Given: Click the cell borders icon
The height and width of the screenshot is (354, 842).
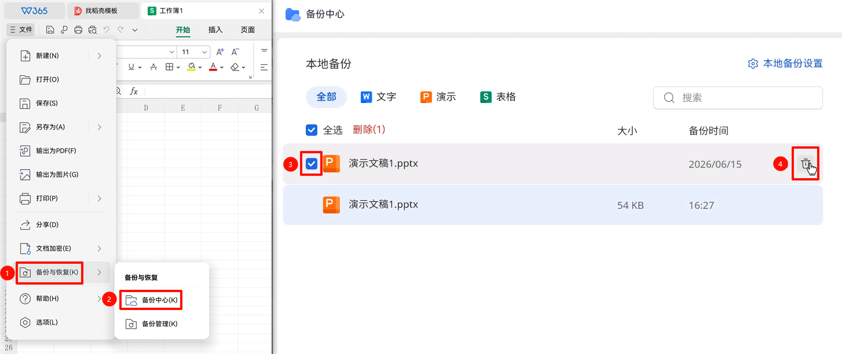Looking at the screenshot, I should (x=170, y=67).
